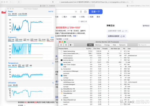Click Safari privacy shield icon
Viewport: 150px width, 106px height.
coord(53,2)
